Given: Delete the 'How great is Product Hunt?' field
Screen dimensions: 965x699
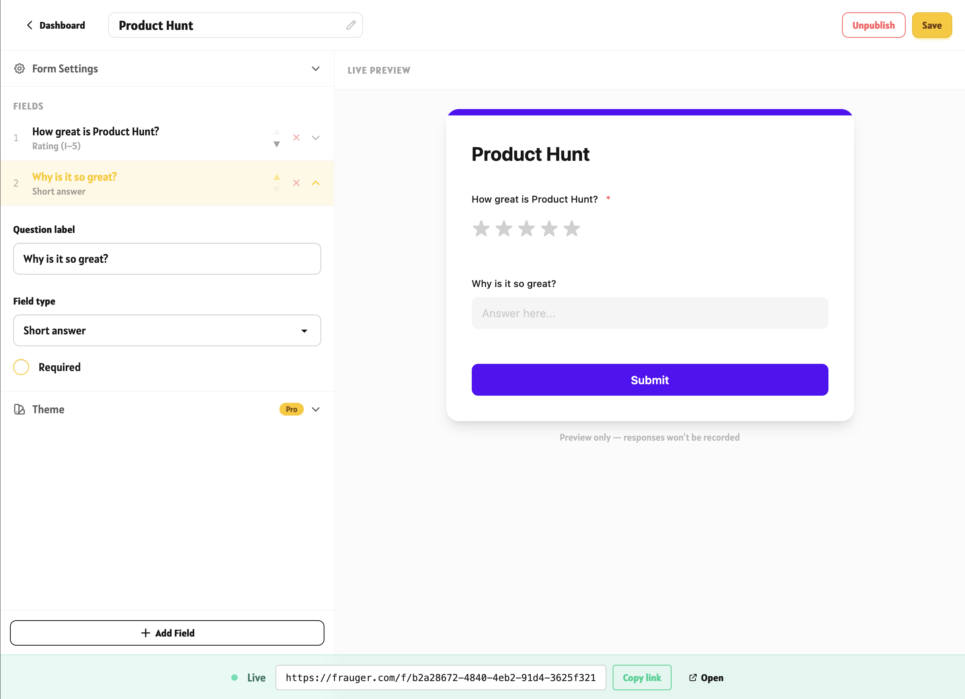Looking at the screenshot, I should 296,137.
